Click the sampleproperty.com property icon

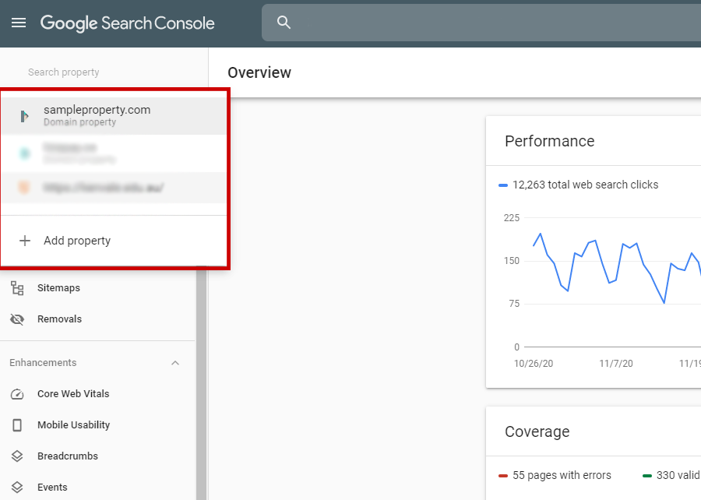pos(25,116)
